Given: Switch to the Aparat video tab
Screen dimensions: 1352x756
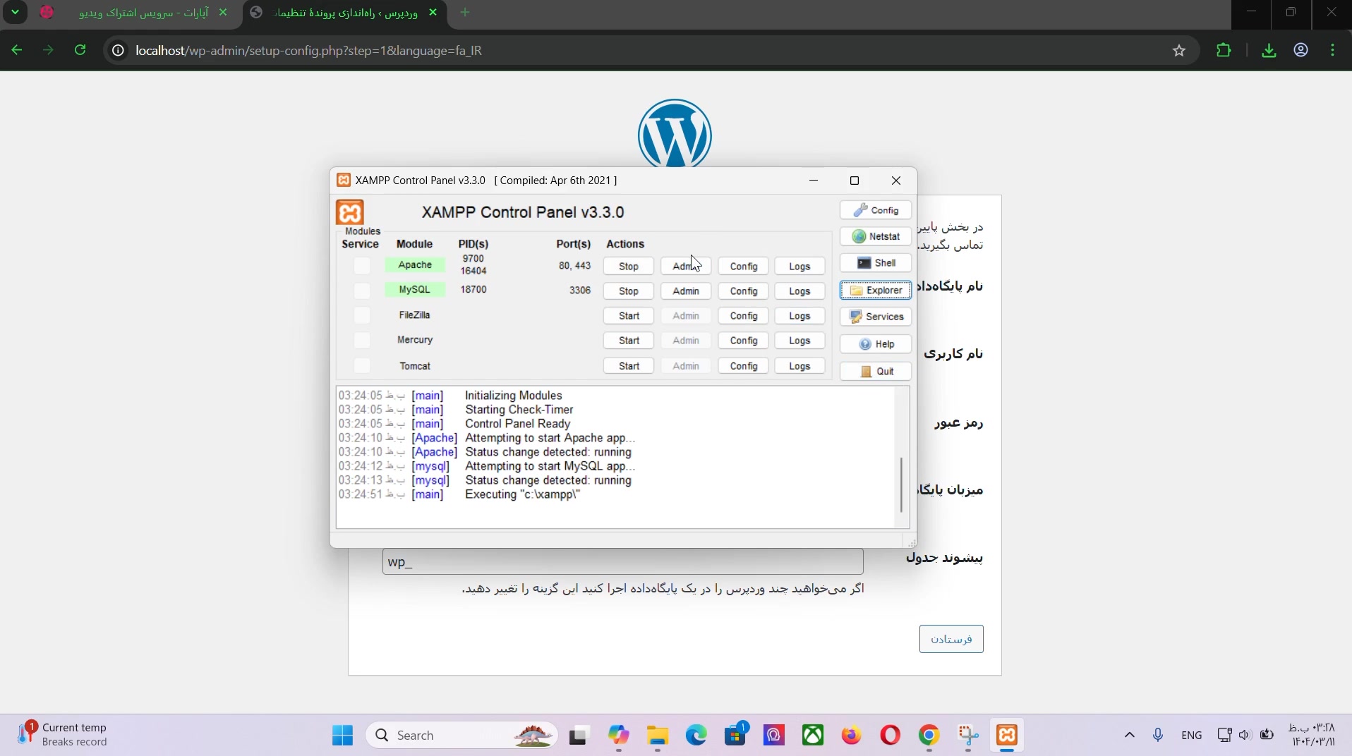Looking at the screenshot, I should click(135, 13).
